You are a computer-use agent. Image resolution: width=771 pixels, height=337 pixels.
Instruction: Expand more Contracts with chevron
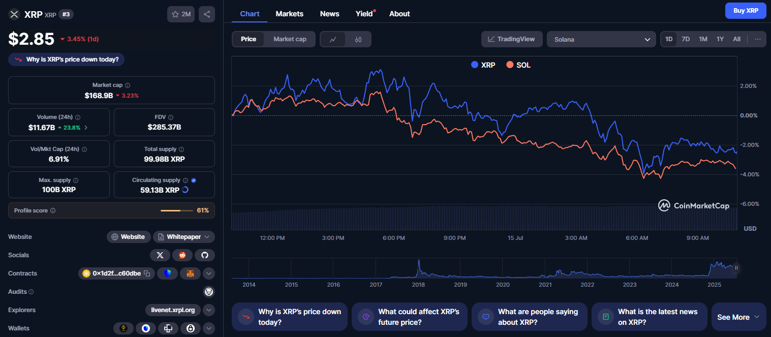point(209,273)
